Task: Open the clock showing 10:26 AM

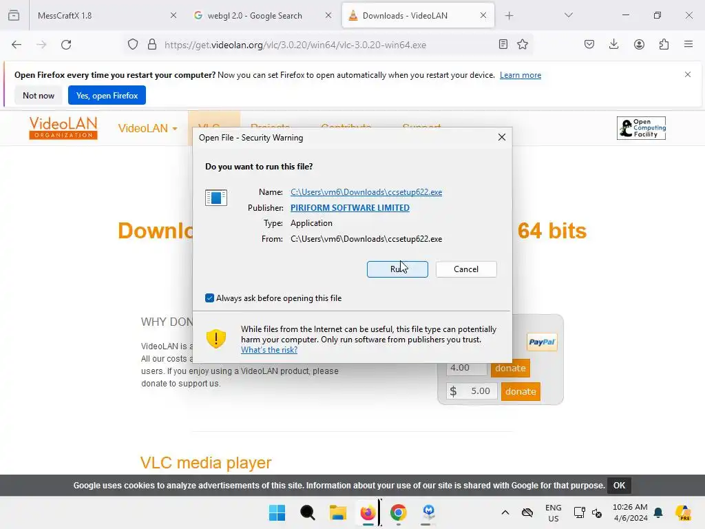Action: pos(630,512)
